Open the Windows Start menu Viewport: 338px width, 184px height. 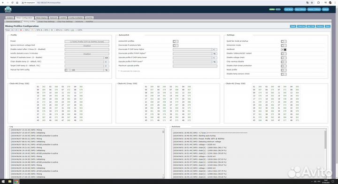coord(3,182)
